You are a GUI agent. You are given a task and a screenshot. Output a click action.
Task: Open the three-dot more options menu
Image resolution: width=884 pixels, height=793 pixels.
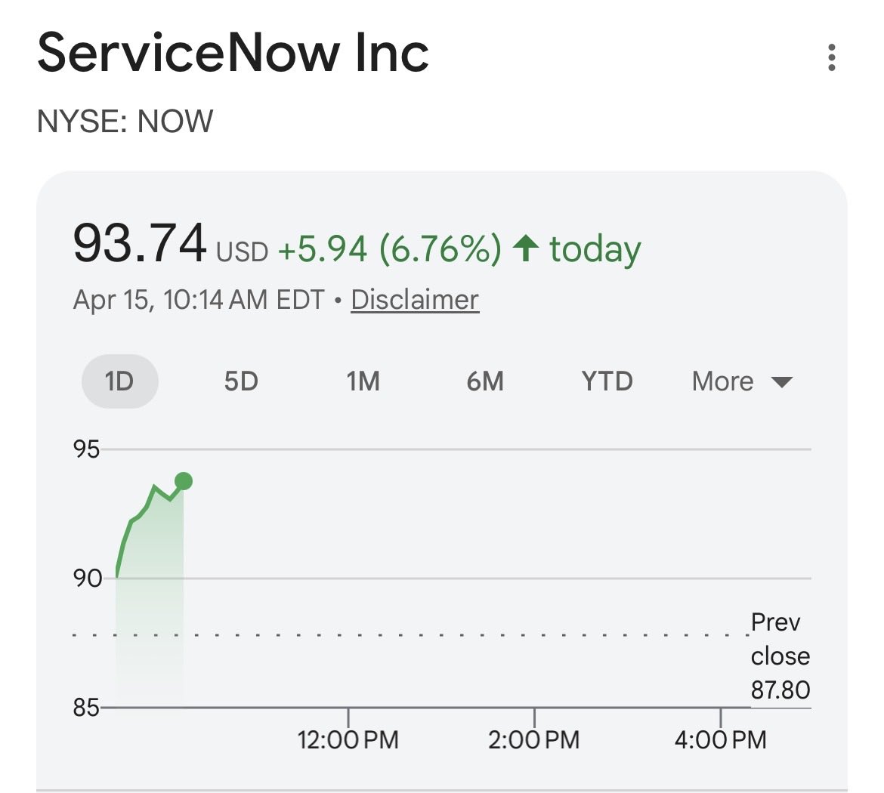click(831, 57)
